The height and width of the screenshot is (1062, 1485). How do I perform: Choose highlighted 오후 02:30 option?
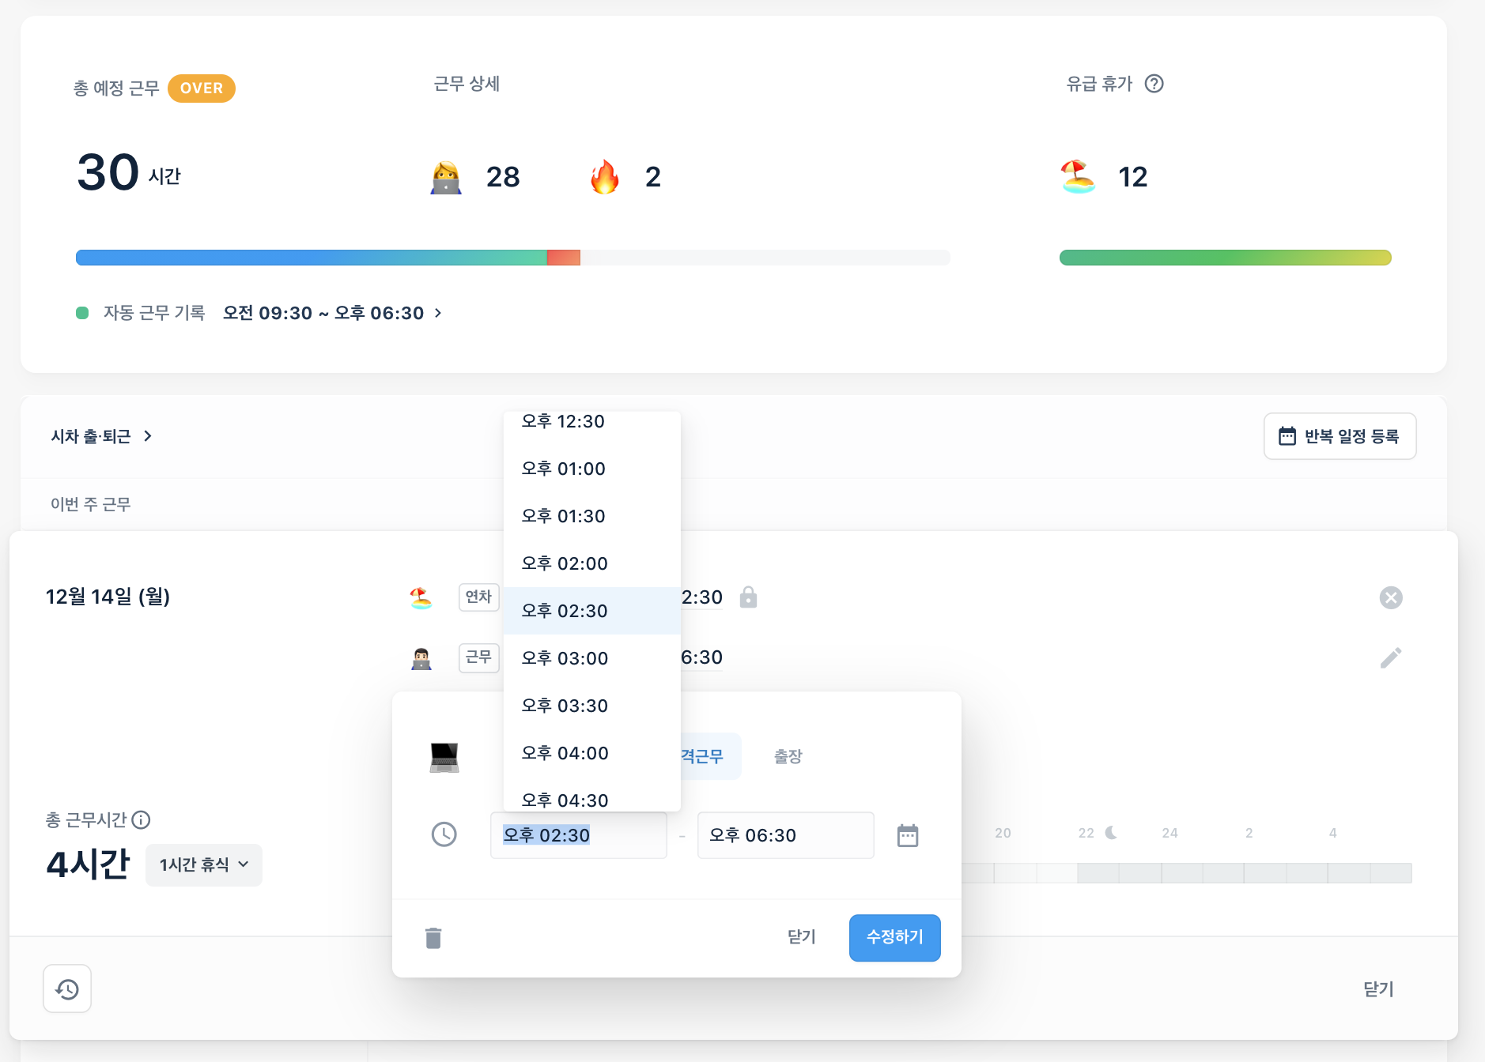point(591,611)
